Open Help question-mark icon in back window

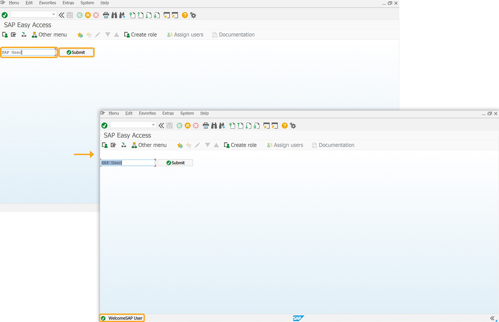pyautogui.click(x=185, y=15)
